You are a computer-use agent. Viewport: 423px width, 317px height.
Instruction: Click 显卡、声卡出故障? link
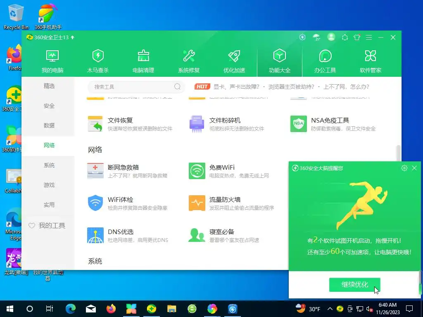pos(236,87)
